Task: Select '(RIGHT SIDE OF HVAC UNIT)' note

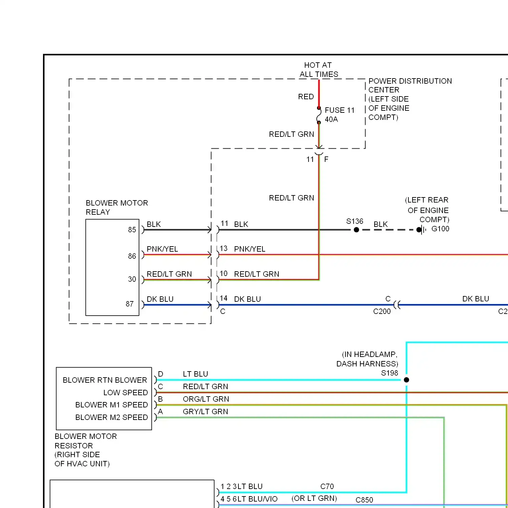Action: click(x=82, y=459)
